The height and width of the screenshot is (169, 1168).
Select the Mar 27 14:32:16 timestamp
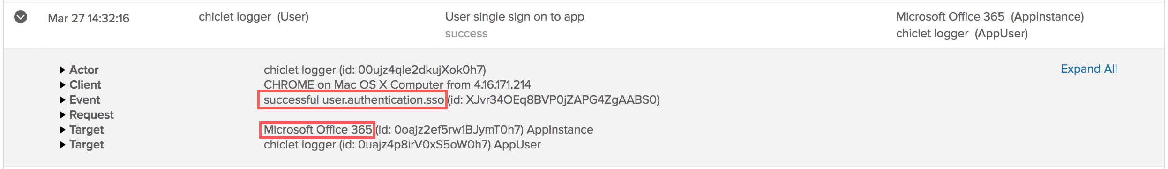[89, 18]
